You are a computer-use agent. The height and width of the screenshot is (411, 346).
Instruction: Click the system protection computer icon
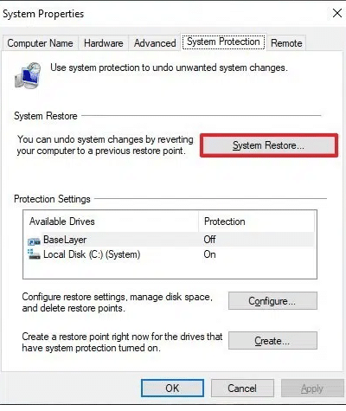click(28, 75)
